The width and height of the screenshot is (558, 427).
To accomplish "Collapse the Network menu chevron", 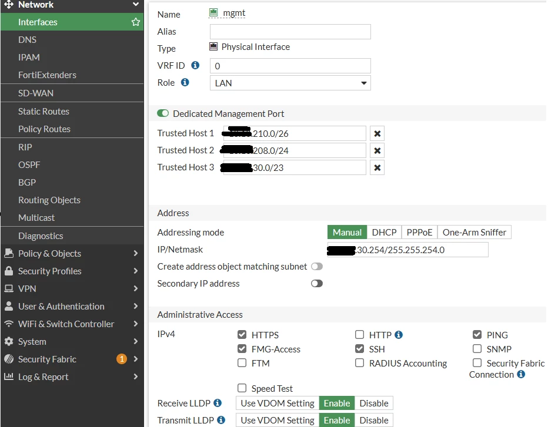I will (x=136, y=4).
